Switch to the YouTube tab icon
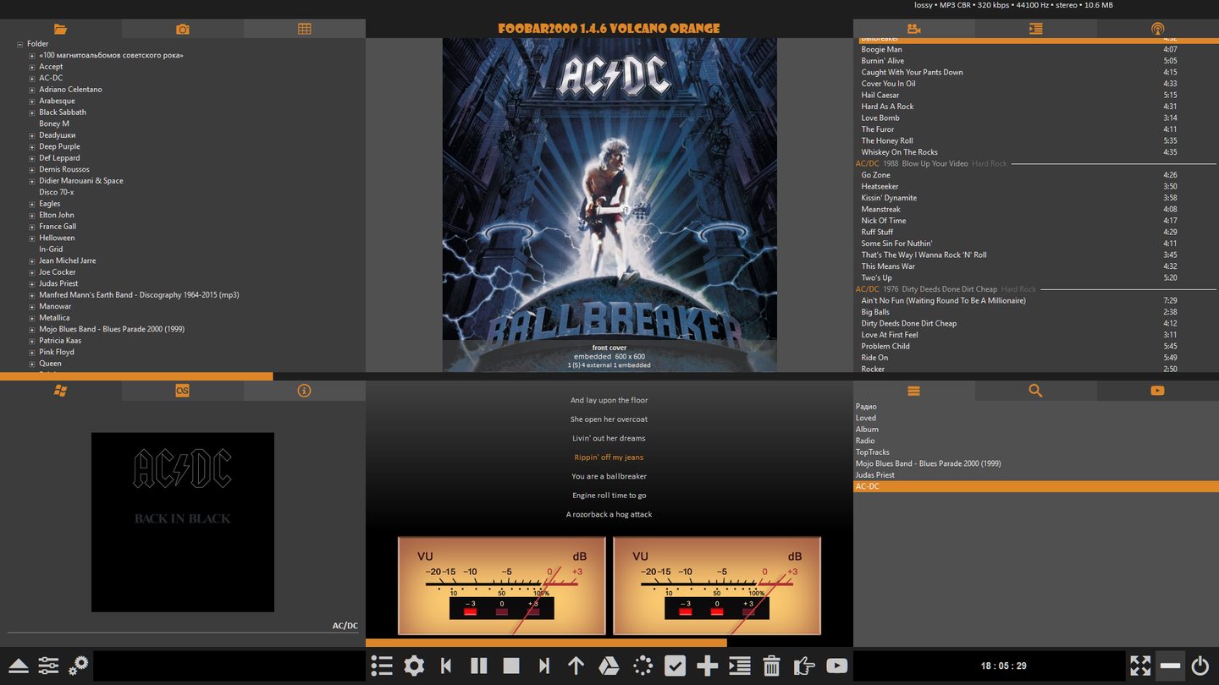Image resolution: width=1219 pixels, height=685 pixels. point(1157,390)
